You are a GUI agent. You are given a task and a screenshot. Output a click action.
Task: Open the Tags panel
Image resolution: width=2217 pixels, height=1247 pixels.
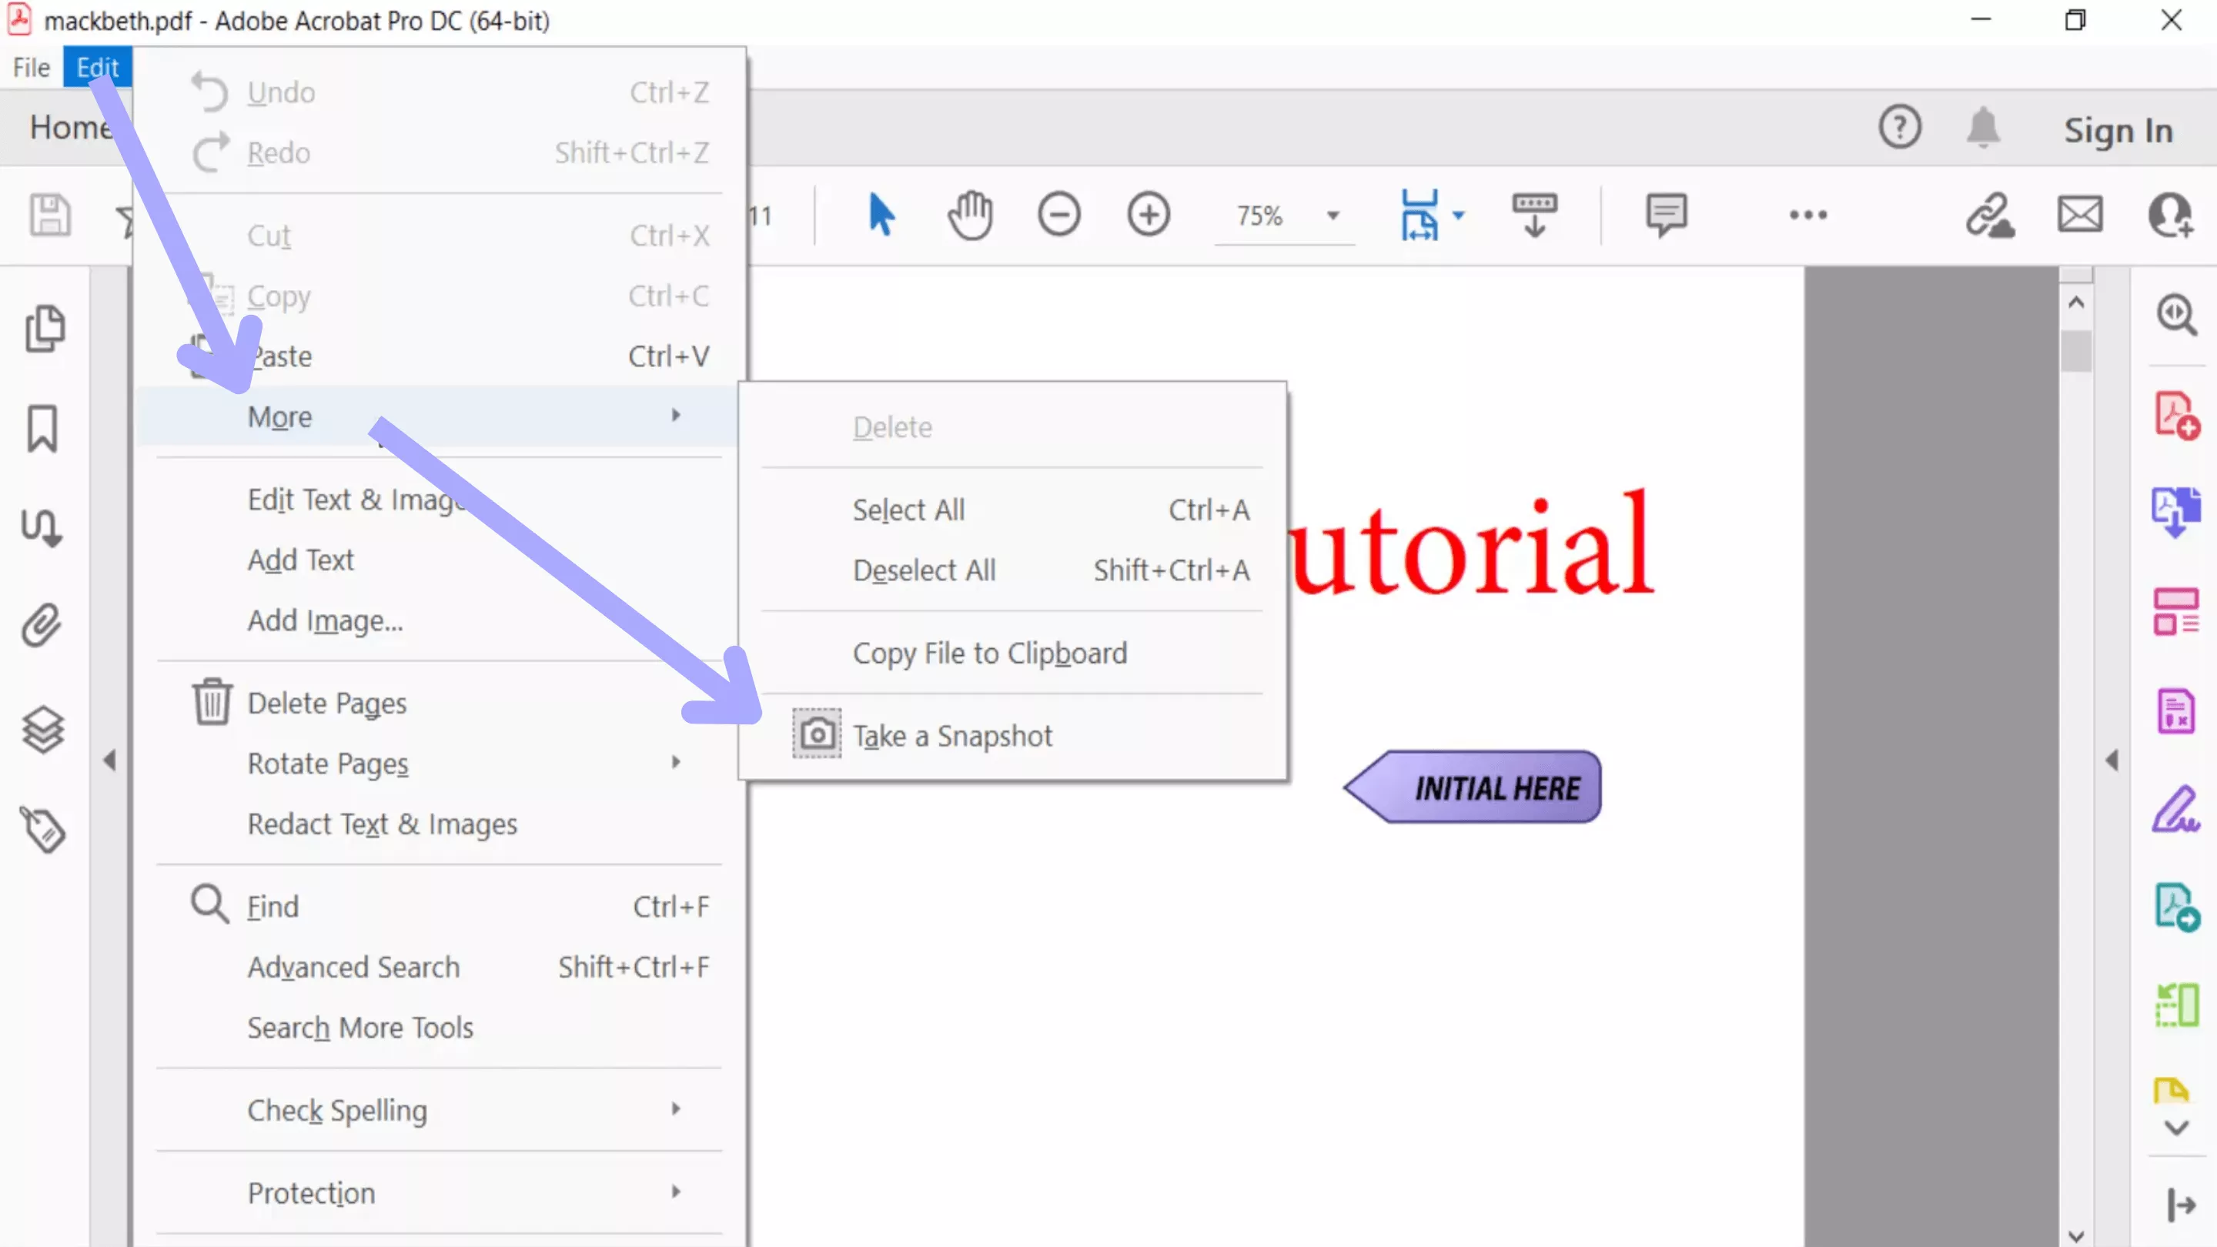pyautogui.click(x=45, y=829)
